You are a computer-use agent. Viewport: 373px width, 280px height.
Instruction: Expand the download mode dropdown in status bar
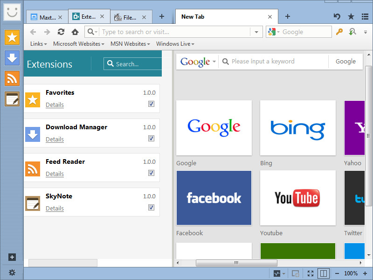283,273
